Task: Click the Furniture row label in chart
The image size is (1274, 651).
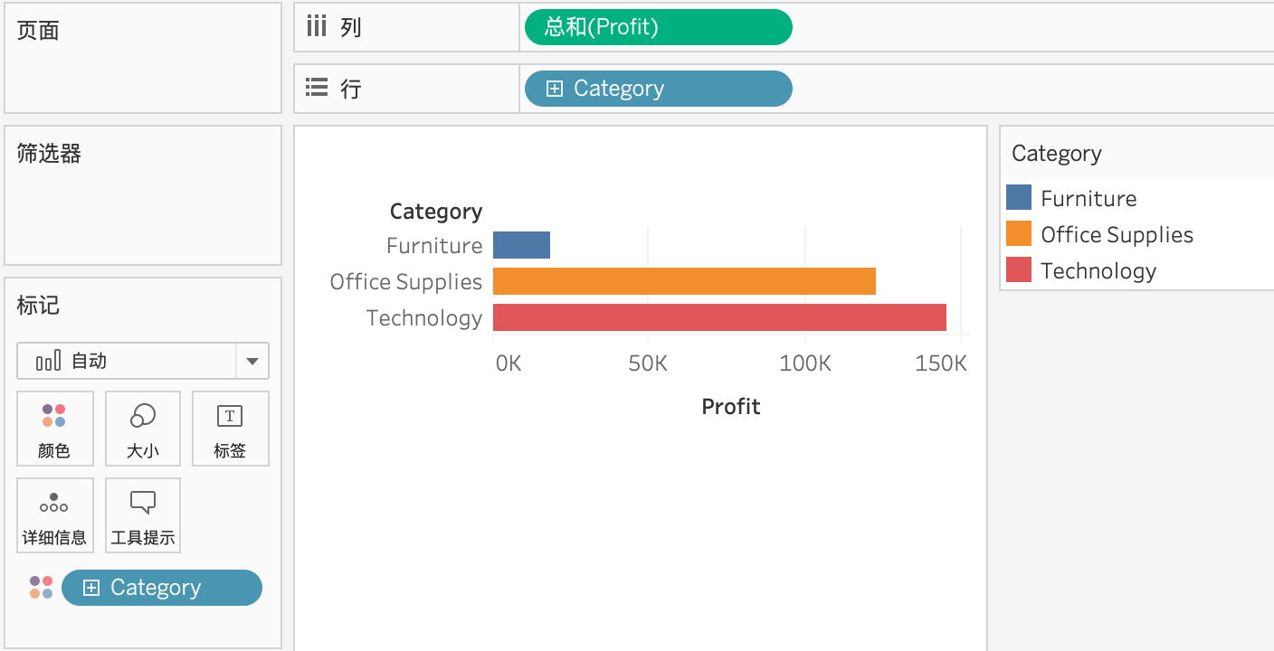Action: point(434,246)
